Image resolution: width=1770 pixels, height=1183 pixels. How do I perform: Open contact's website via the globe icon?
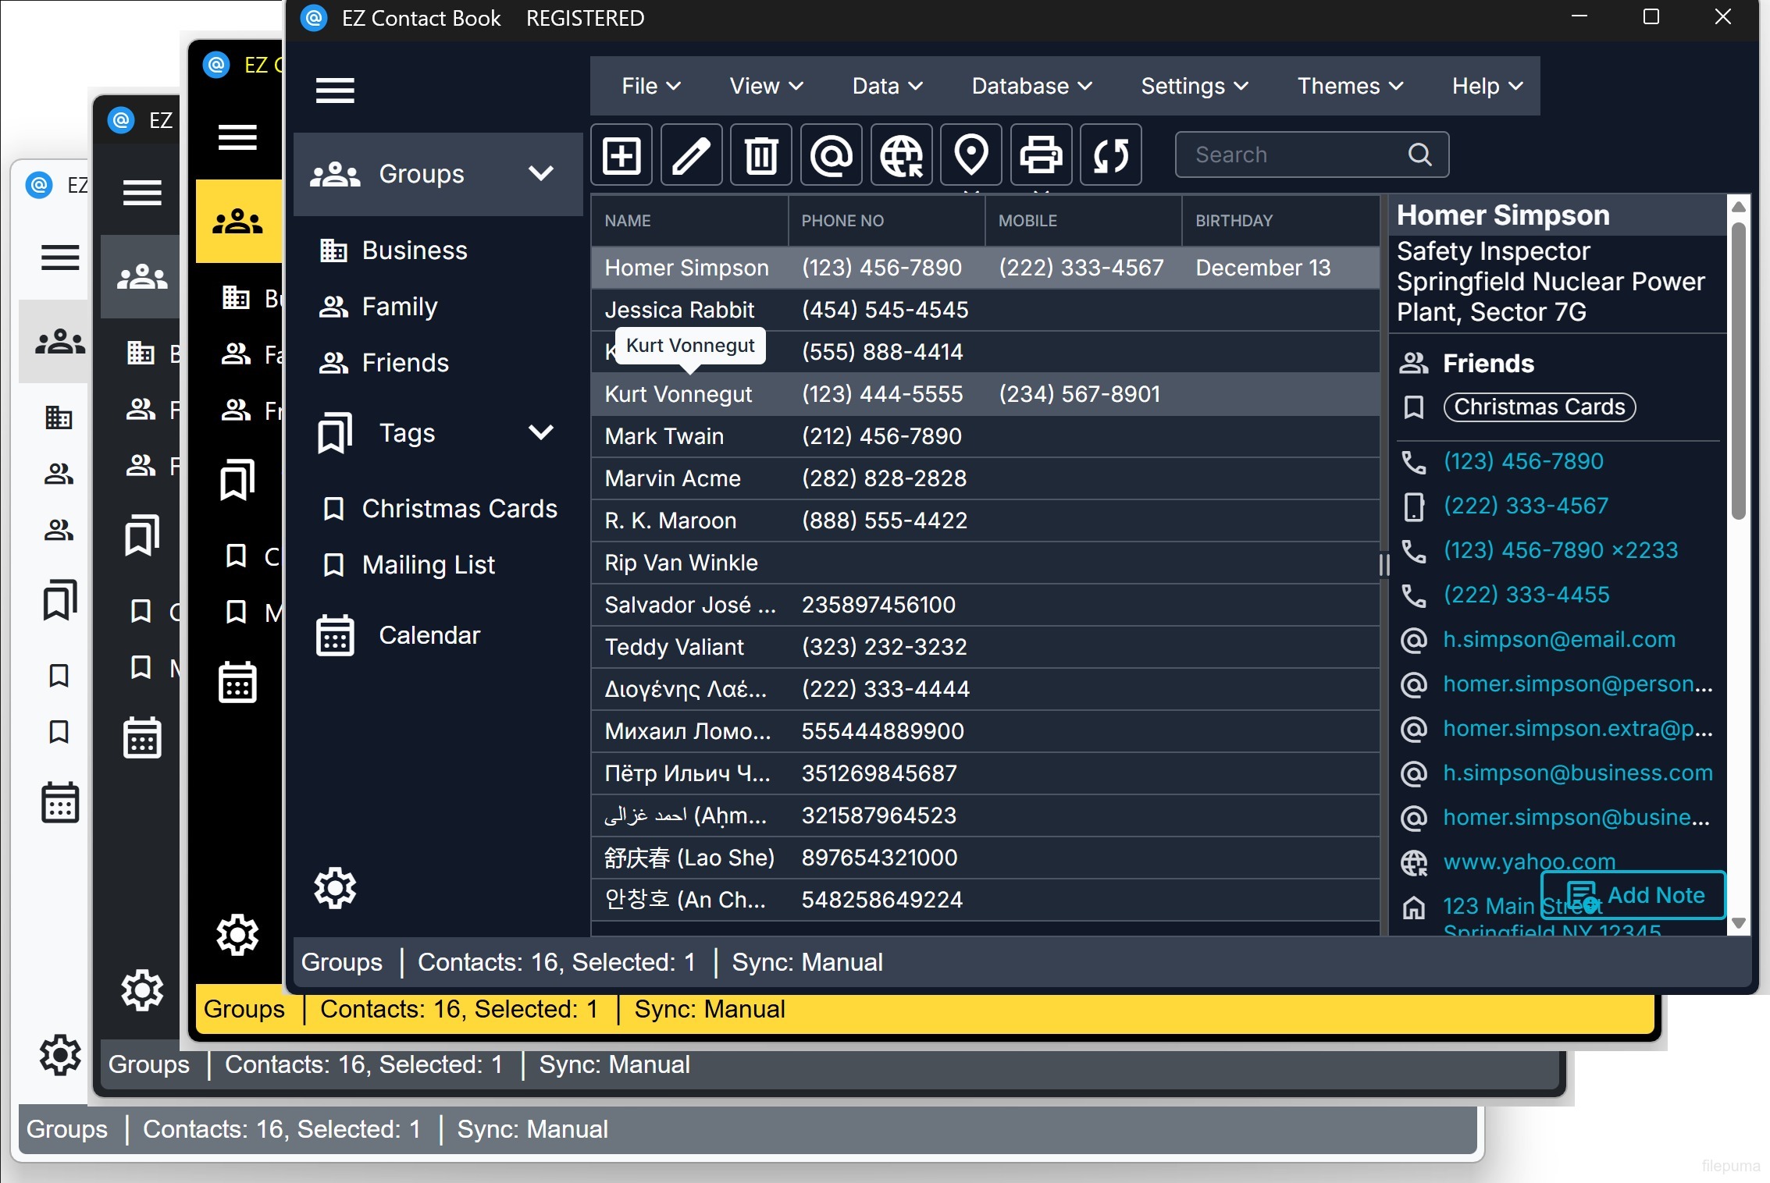click(900, 155)
